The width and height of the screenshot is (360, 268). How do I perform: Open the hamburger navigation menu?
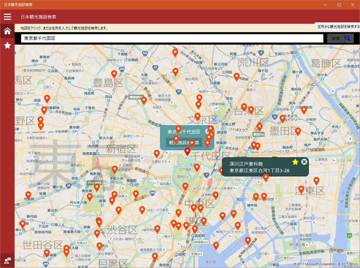pyautogui.click(x=7, y=17)
